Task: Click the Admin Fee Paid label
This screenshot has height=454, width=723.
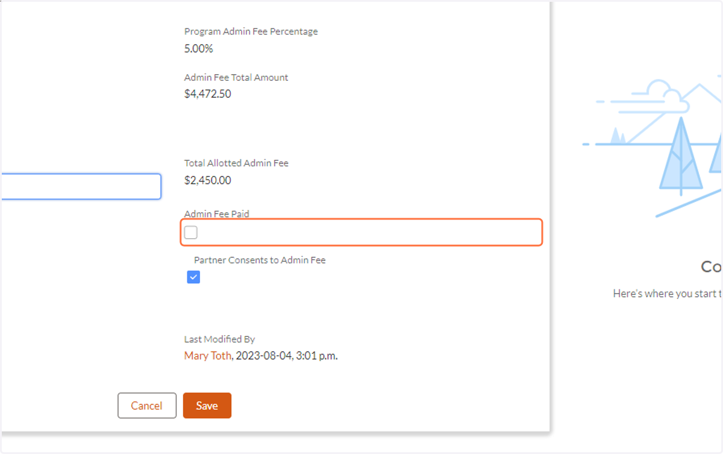Action: coord(217,213)
